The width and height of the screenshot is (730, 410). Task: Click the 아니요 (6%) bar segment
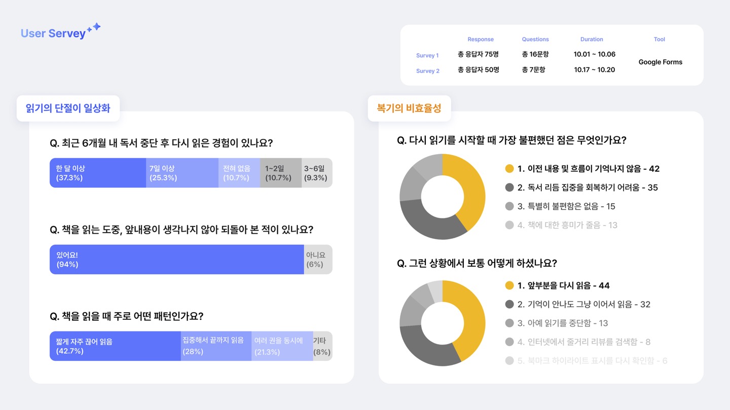click(x=318, y=259)
